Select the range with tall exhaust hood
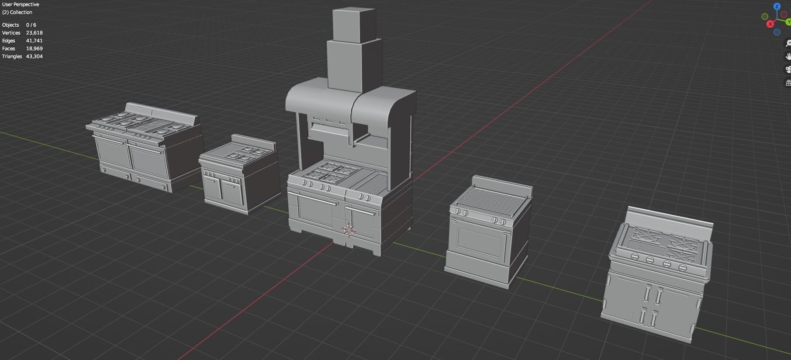The height and width of the screenshot is (360, 791). [351, 131]
